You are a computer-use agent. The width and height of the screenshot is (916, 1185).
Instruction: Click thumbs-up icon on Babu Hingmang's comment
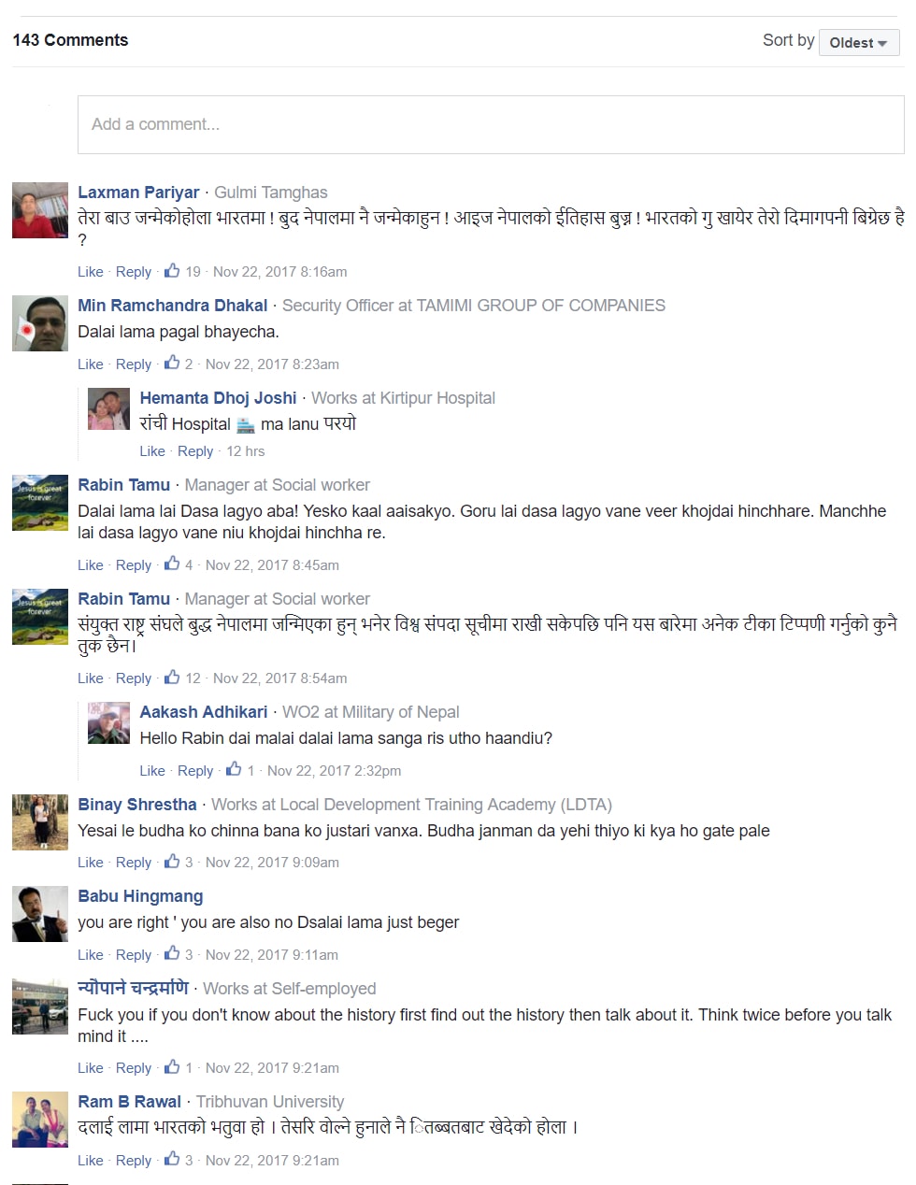click(172, 954)
